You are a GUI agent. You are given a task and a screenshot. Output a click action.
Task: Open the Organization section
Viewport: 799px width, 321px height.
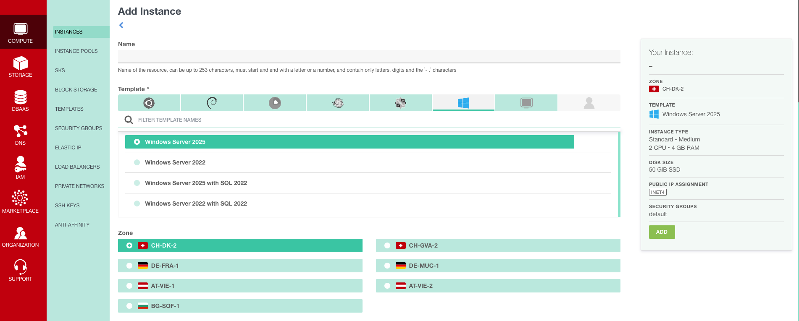[20, 236]
